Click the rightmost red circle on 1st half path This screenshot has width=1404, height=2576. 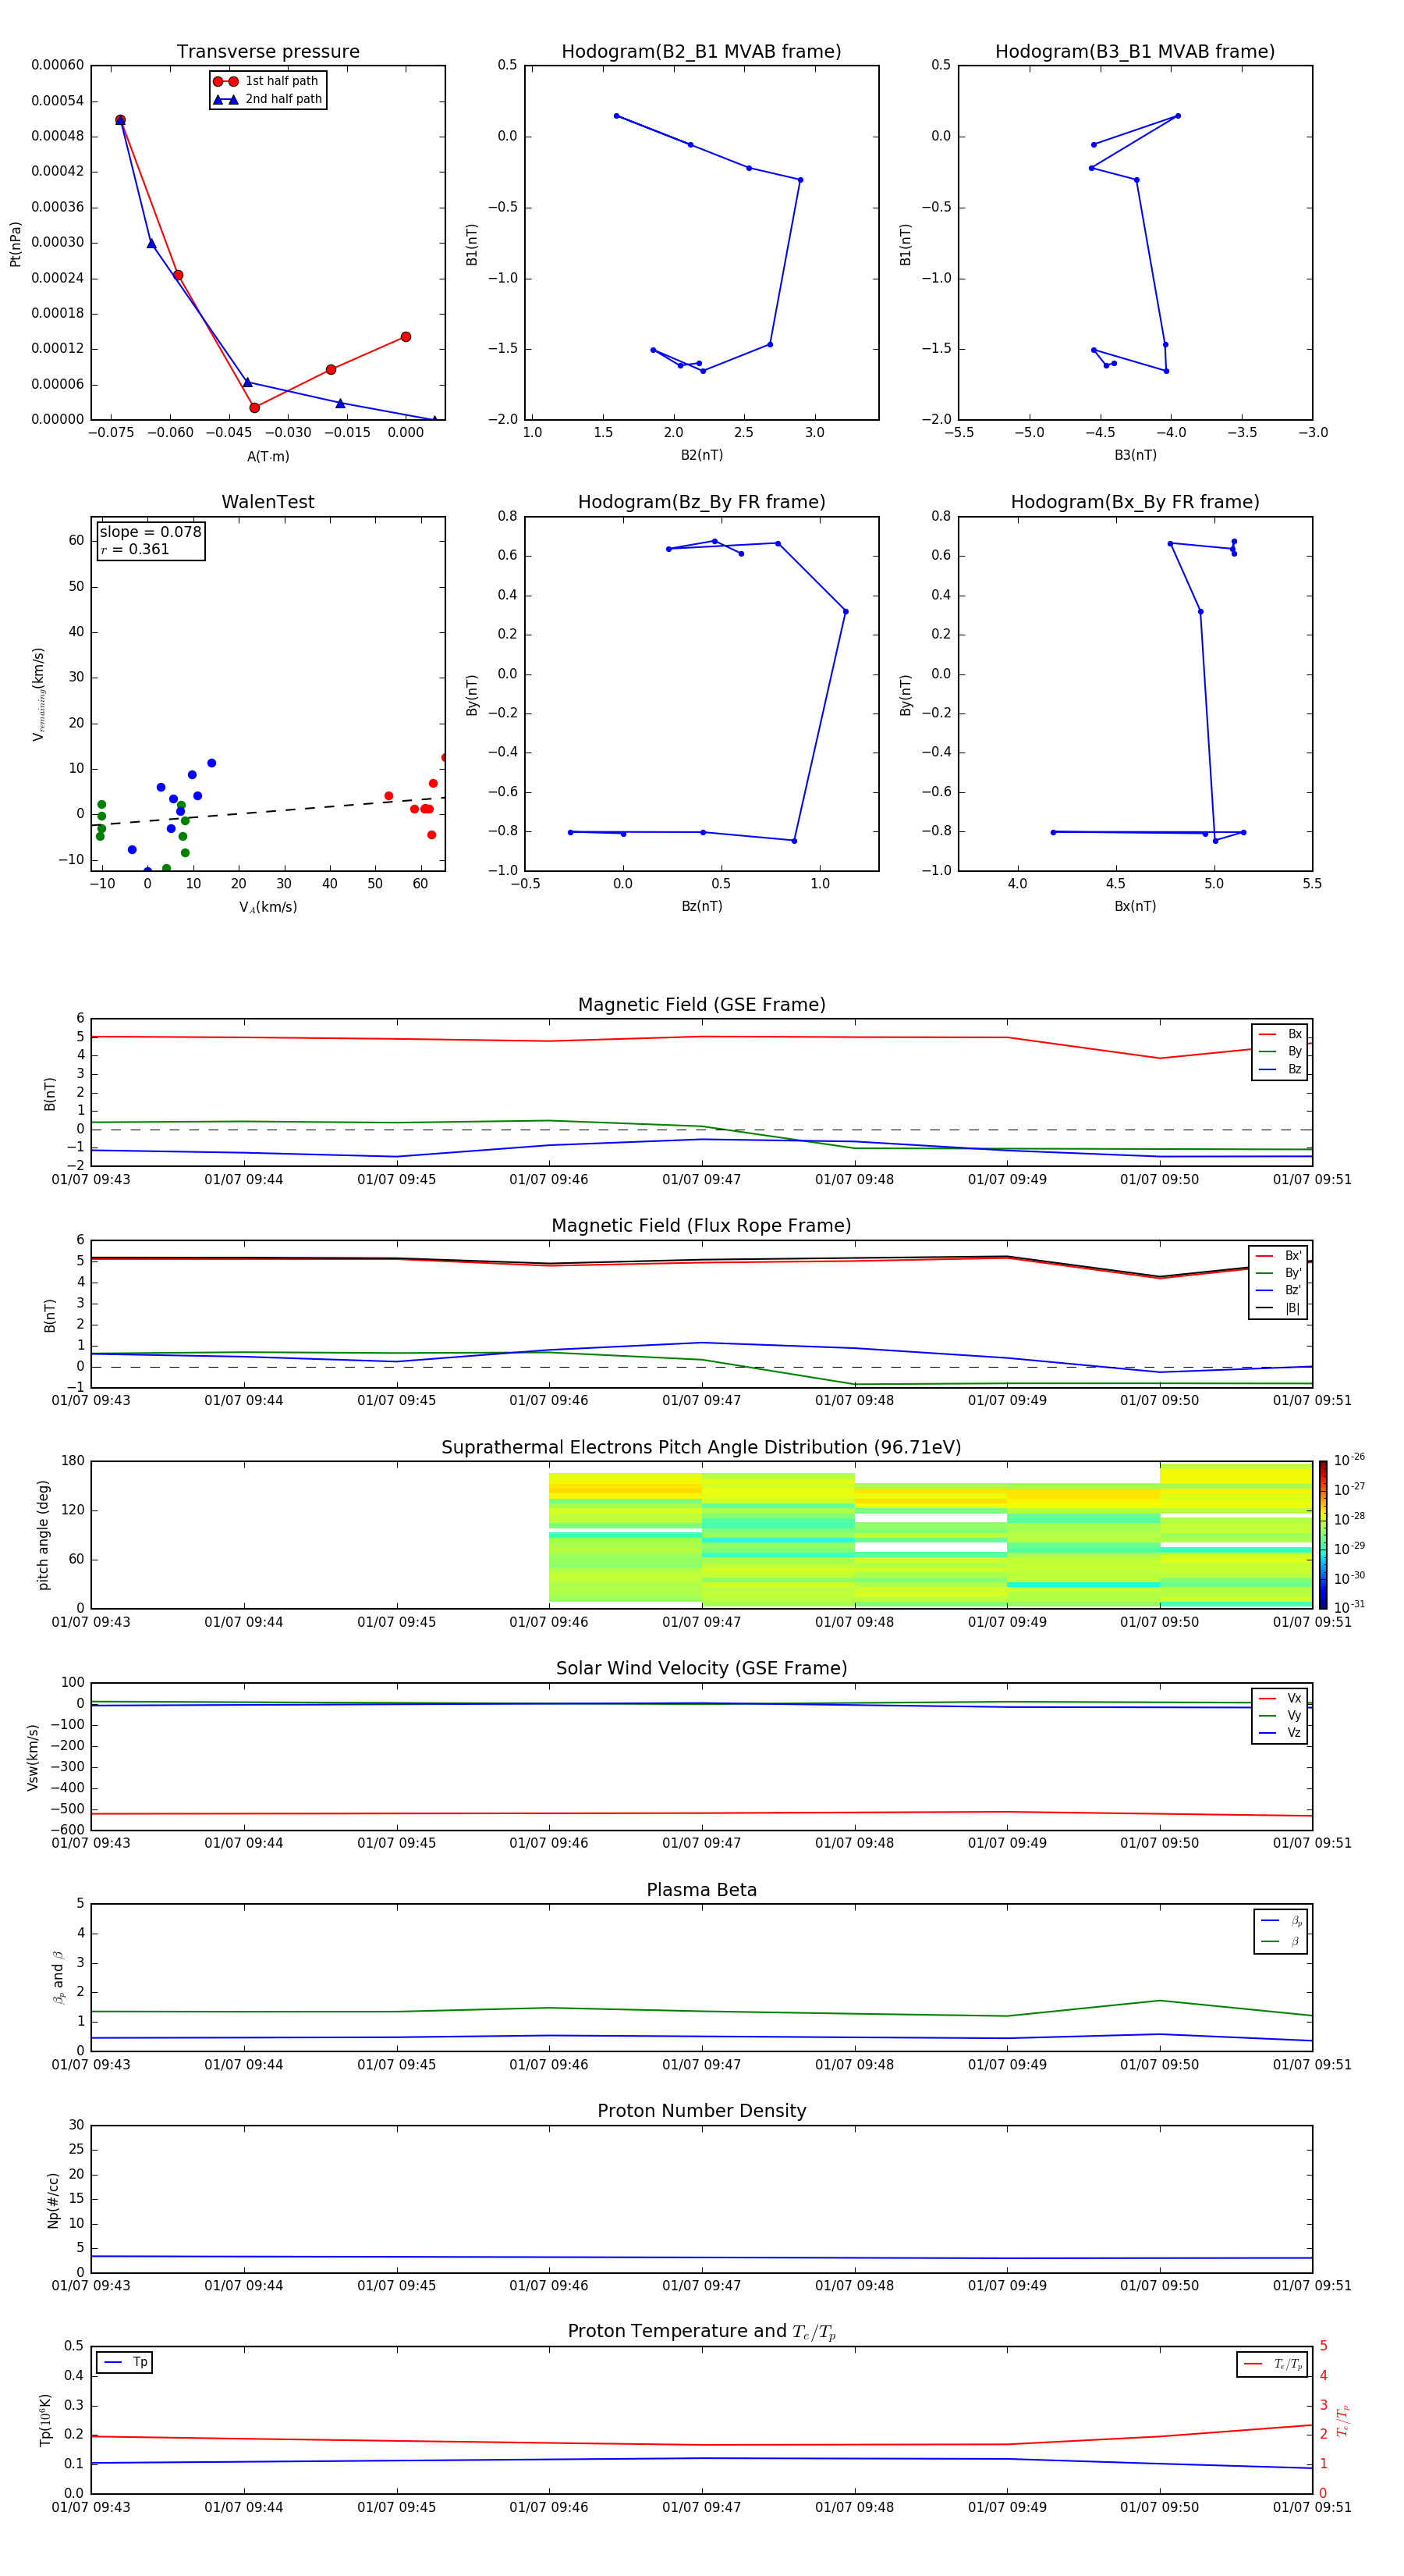(405, 337)
